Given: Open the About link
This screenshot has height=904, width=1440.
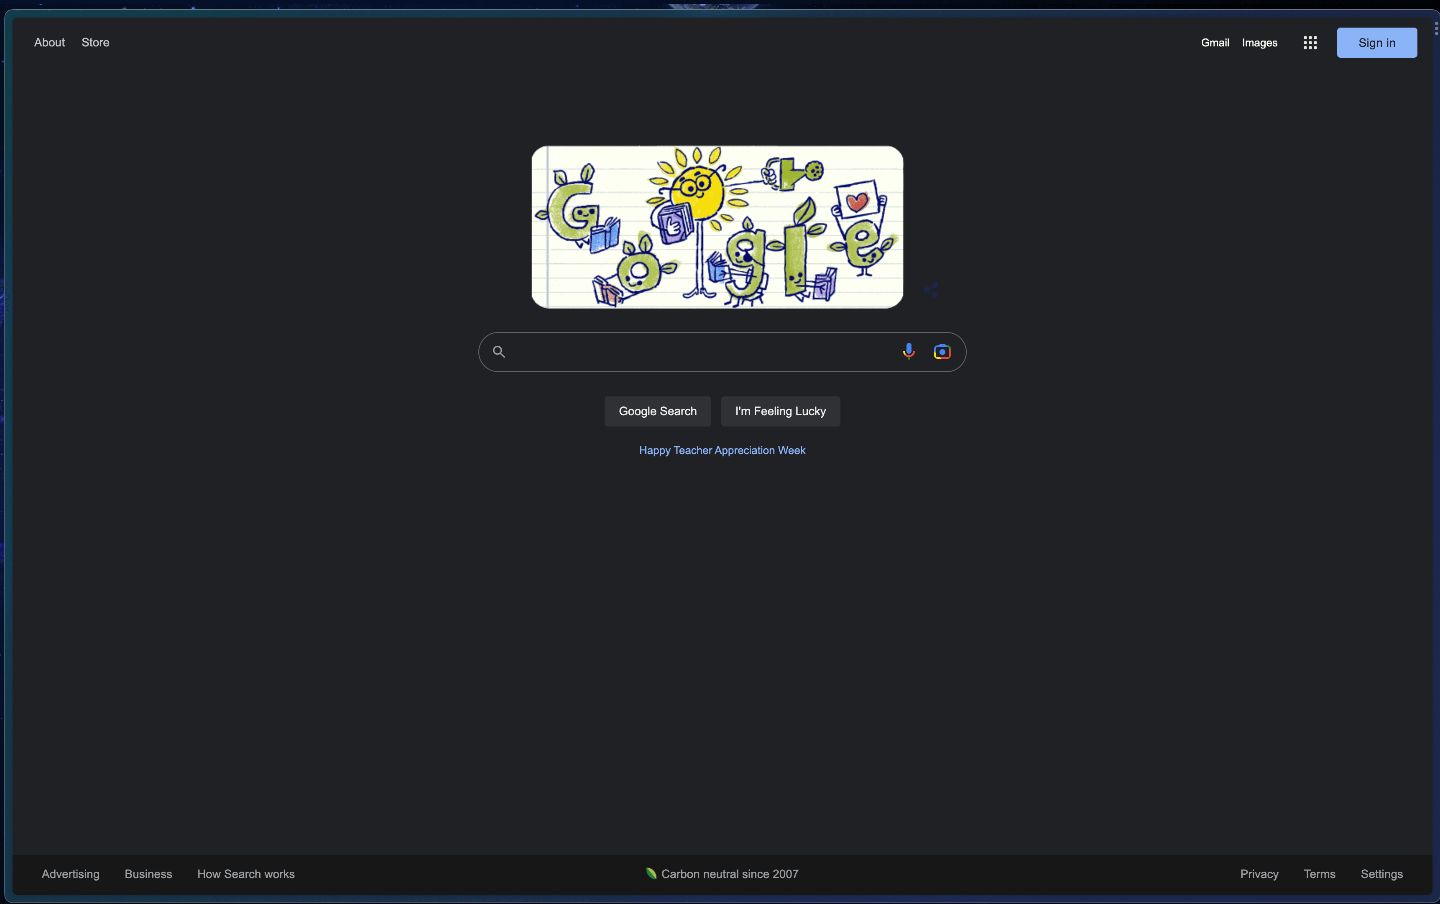Looking at the screenshot, I should tap(50, 43).
